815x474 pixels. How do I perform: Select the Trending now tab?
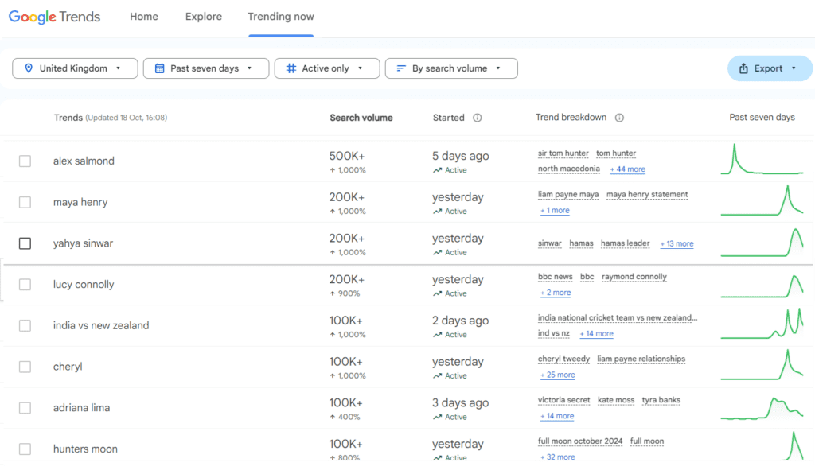(281, 17)
